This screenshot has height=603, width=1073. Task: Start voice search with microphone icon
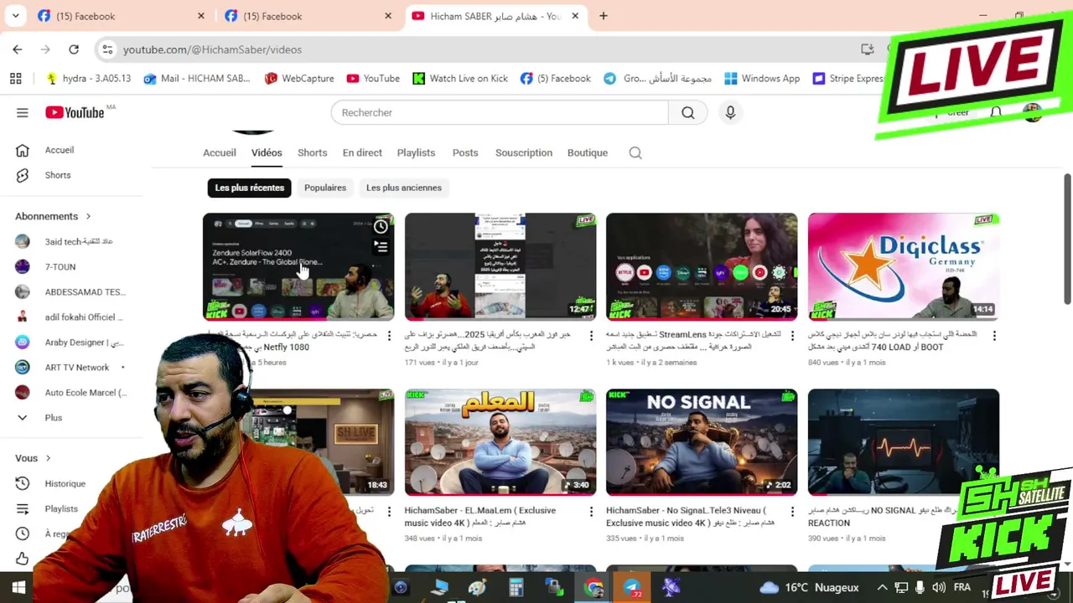(x=730, y=113)
